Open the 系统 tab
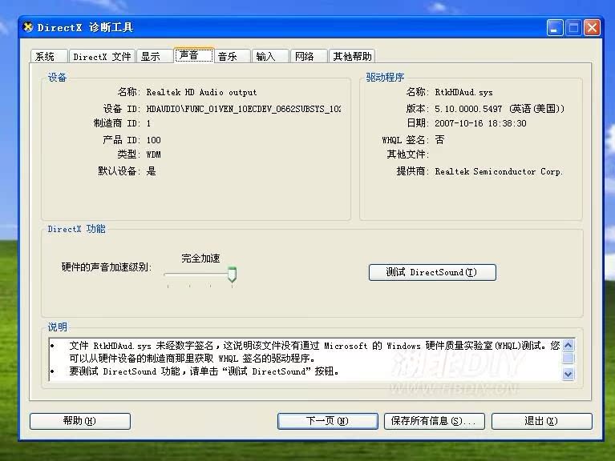Image resolution: width=615 pixels, height=461 pixels. [49, 56]
